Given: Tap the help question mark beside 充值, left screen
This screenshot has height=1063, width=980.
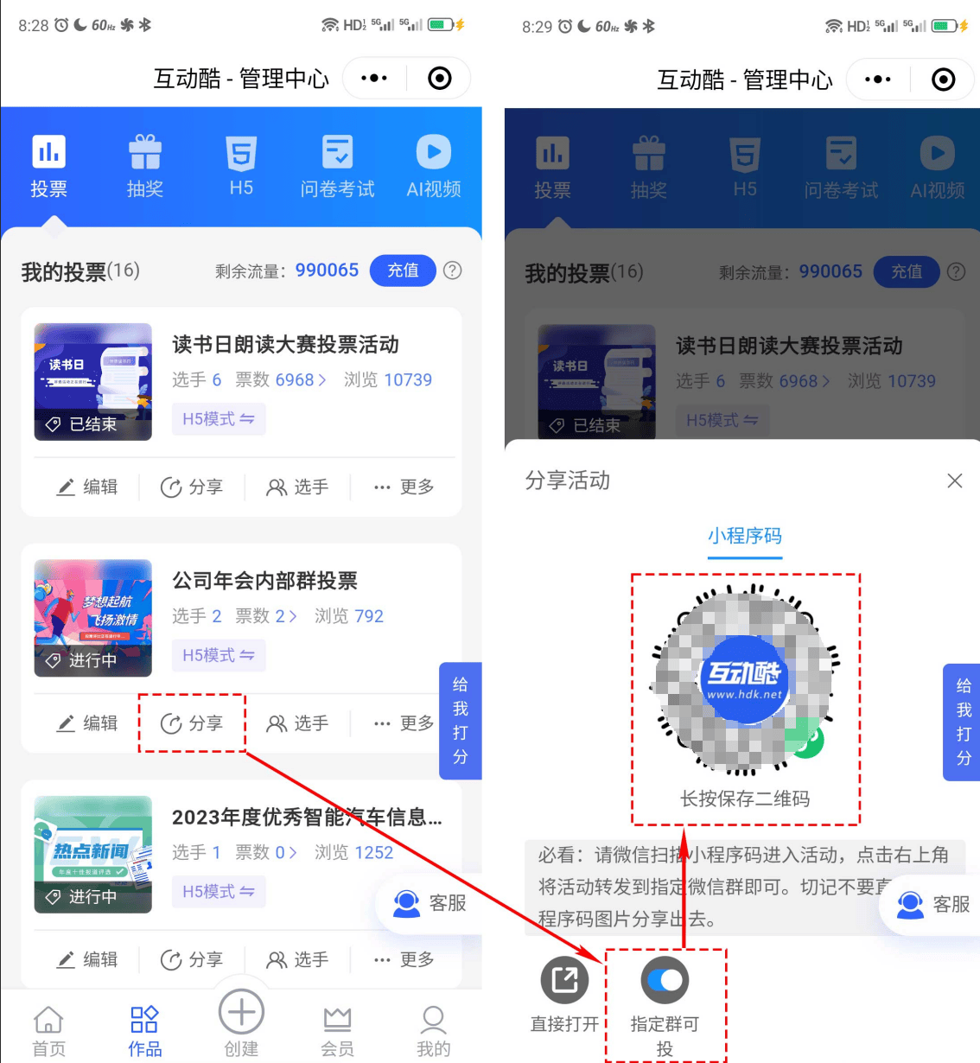Looking at the screenshot, I should [452, 271].
